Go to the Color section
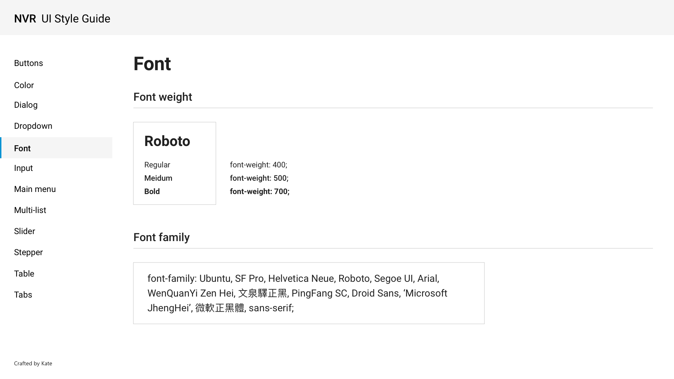 [x=24, y=85]
